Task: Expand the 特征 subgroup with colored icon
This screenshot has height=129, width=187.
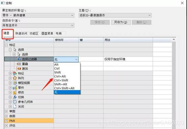Action: 10,73
